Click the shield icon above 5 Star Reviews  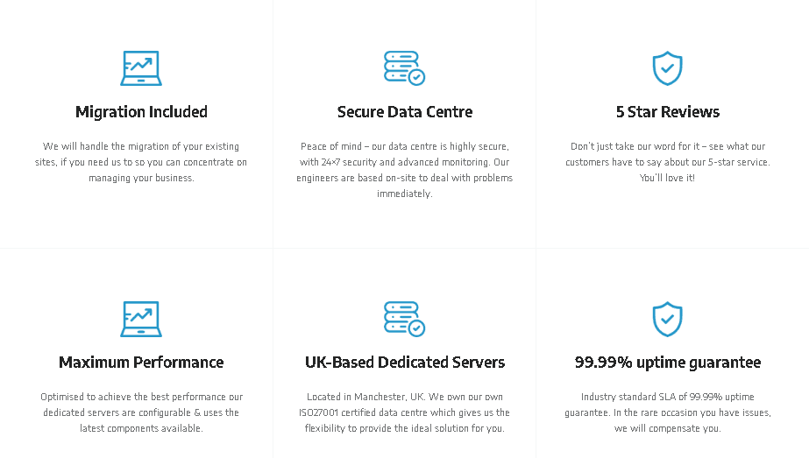(668, 68)
